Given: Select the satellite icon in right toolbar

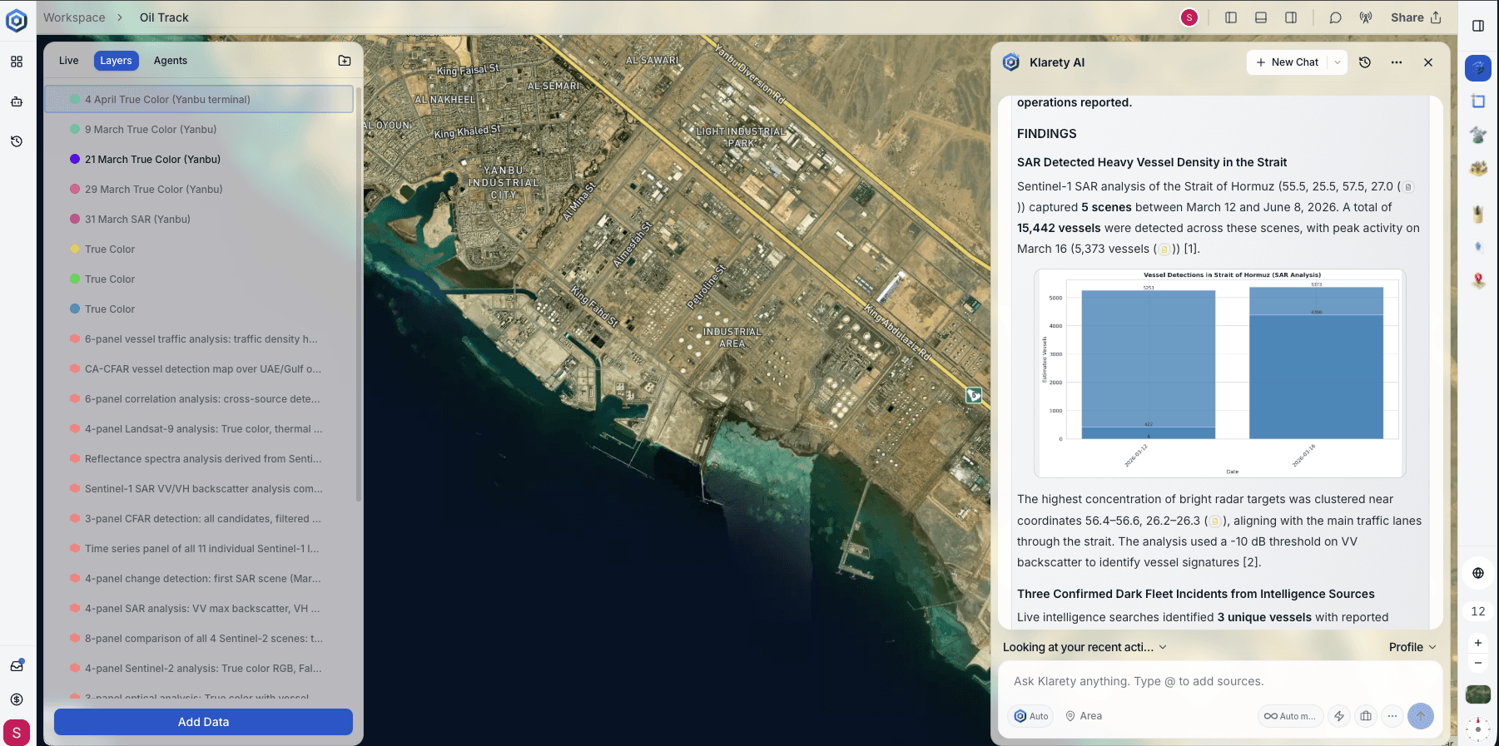Looking at the screenshot, I should (x=1478, y=135).
